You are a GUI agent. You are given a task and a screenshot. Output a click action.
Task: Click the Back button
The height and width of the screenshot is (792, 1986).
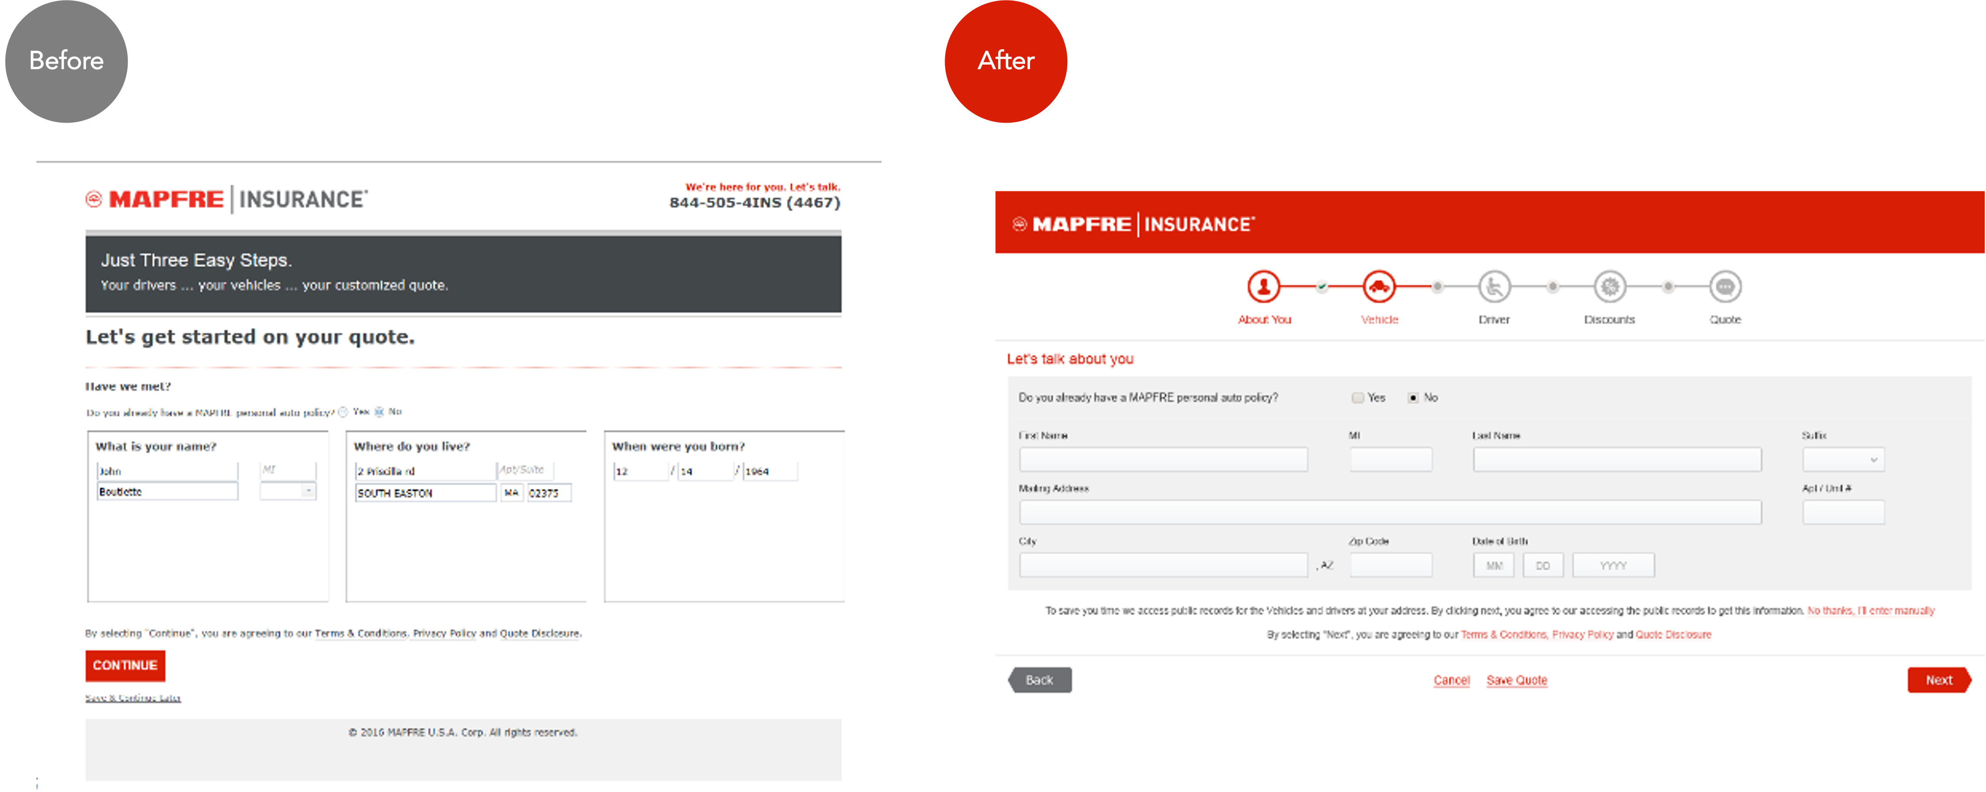[1039, 680]
